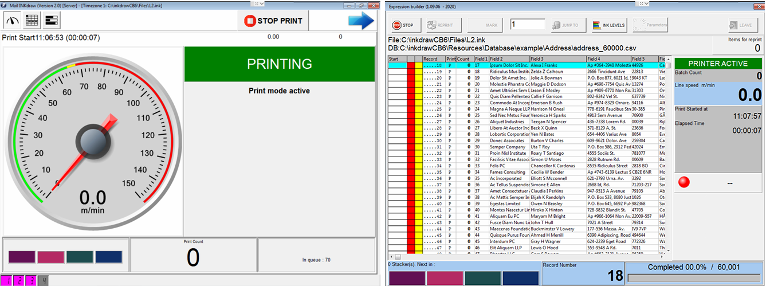The width and height of the screenshot is (770, 286).
Task: Click the navy blue ink swatch in Mail INKdraw
Action: coord(108,257)
